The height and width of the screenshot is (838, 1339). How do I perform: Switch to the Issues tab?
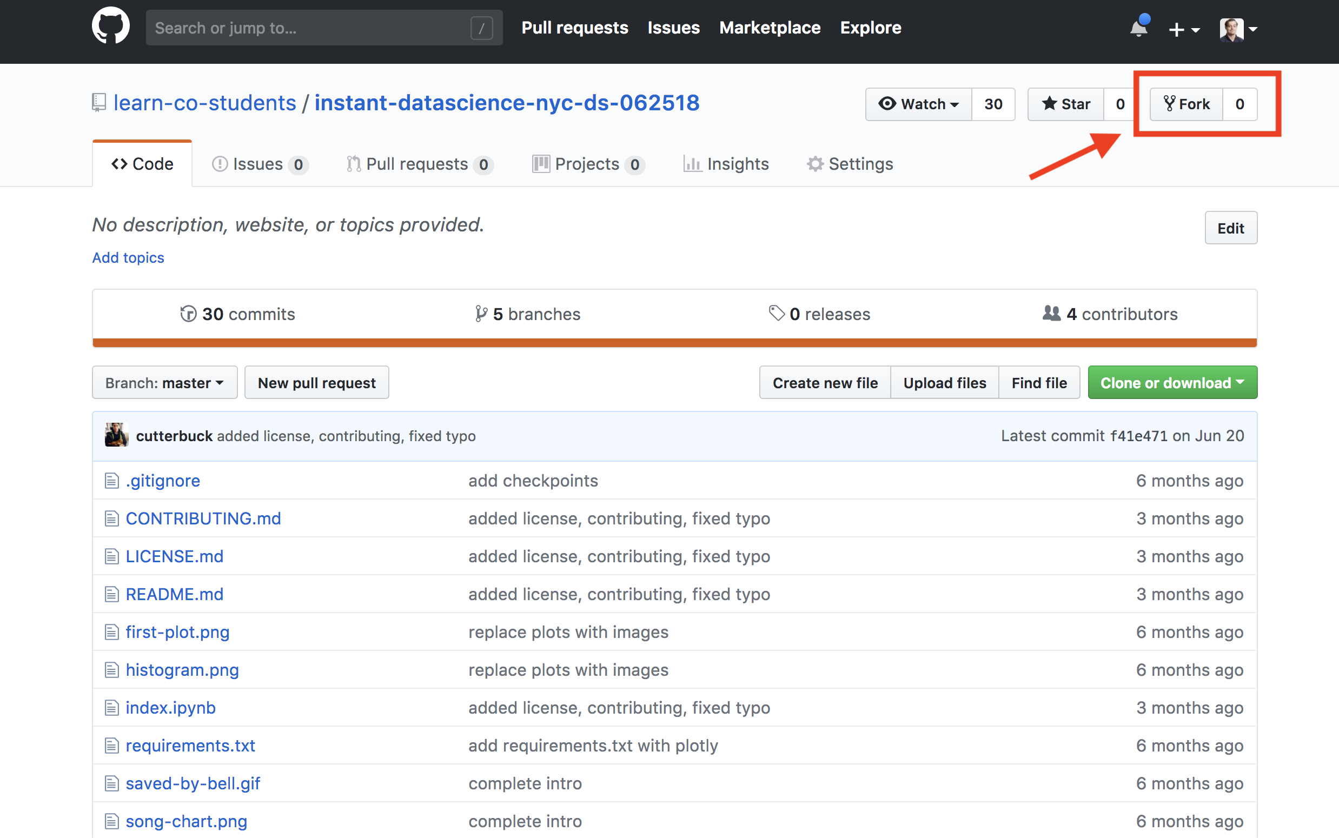(x=259, y=164)
